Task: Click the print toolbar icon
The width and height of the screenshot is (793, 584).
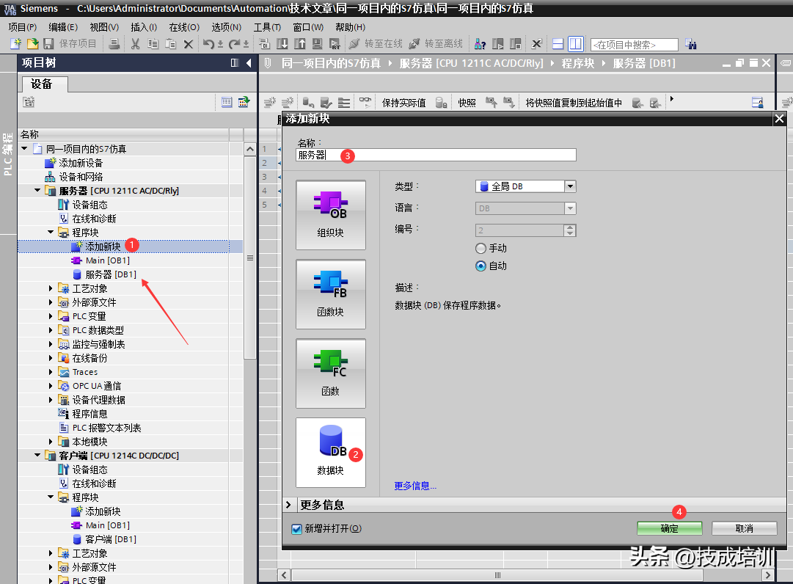Action: point(114,44)
